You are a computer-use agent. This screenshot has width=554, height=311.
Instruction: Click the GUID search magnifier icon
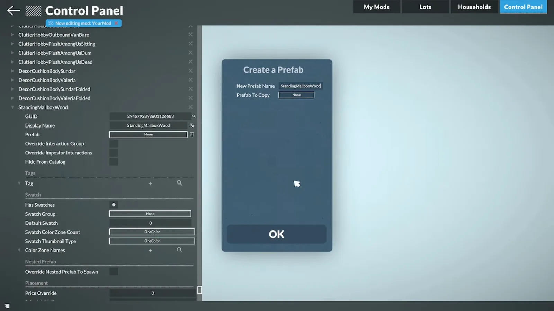click(x=194, y=116)
